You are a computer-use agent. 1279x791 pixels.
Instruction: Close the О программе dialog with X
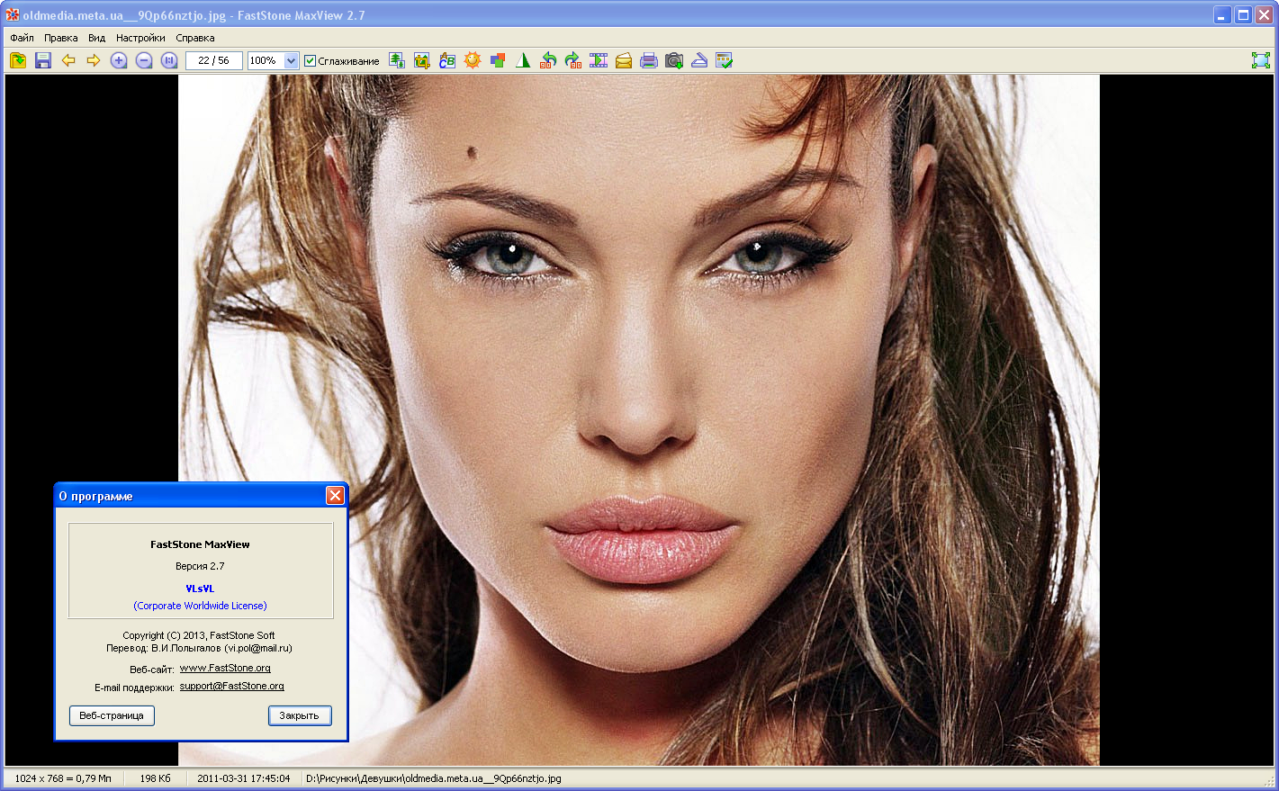pos(335,496)
